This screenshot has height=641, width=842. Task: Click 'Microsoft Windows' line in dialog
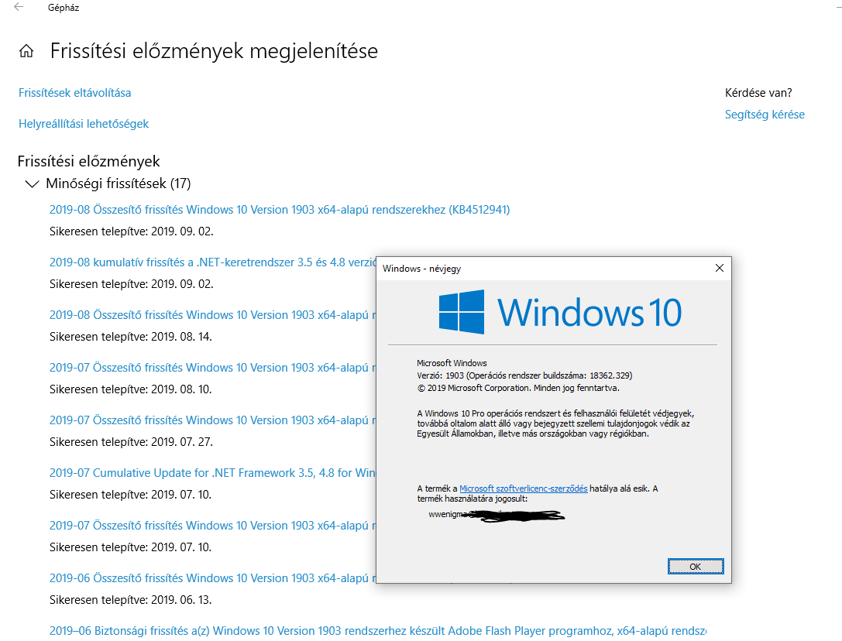[452, 363]
